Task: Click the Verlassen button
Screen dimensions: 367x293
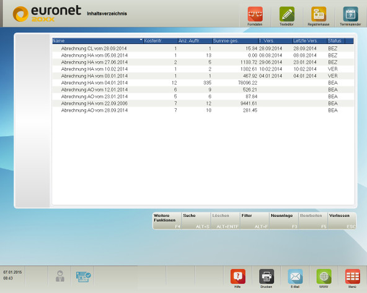Action: click(342, 221)
